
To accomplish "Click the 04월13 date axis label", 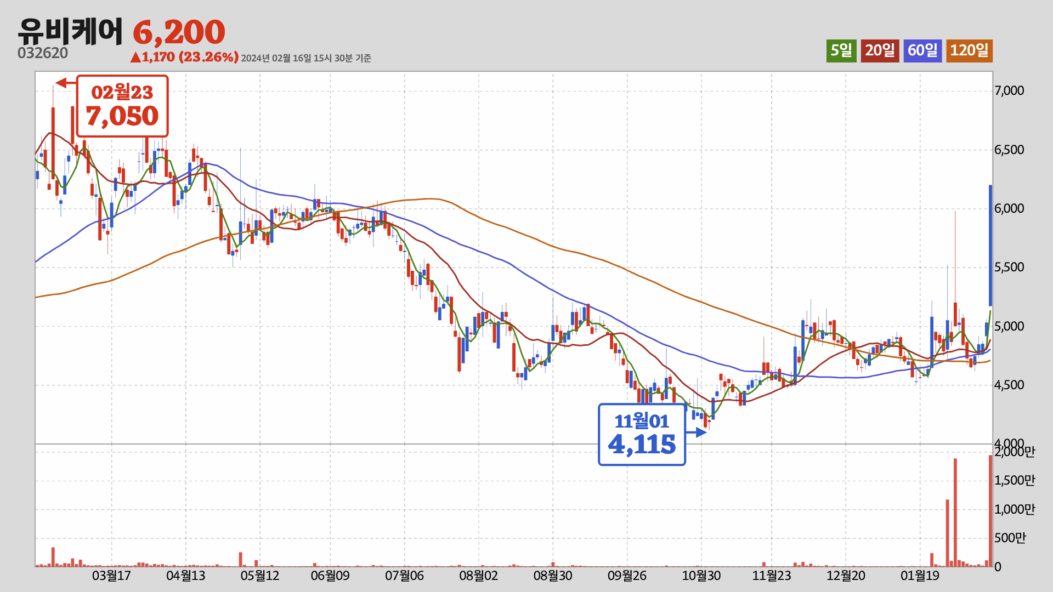I will tap(185, 576).
